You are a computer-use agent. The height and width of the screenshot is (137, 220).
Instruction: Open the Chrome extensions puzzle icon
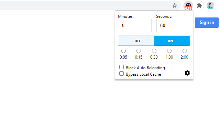[x=199, y=5]
